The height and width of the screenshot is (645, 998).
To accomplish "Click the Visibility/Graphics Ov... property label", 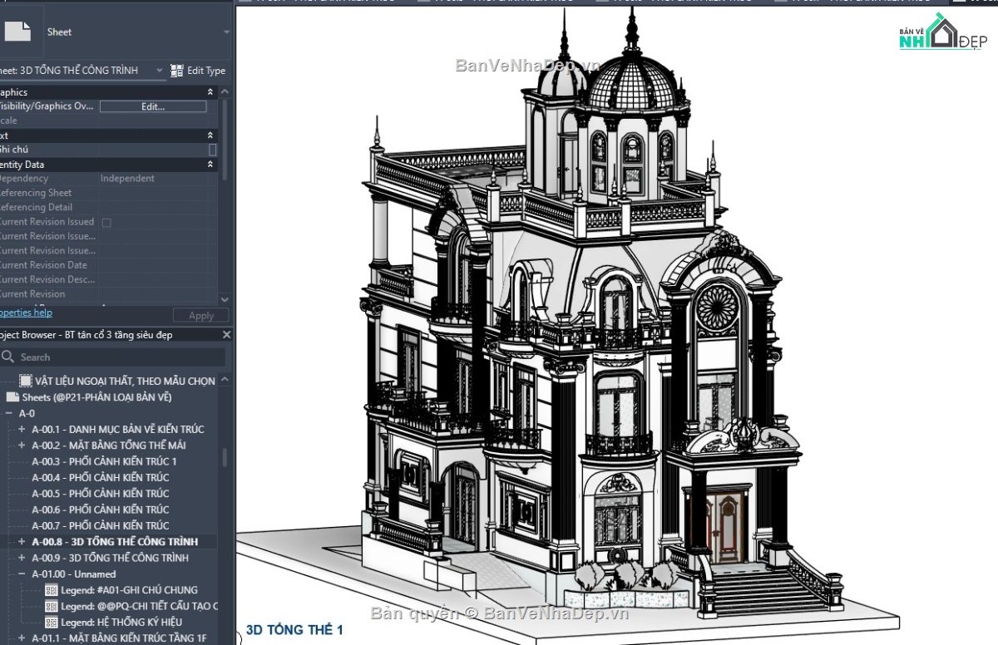I will pyautogui.click(x=46, y=106).
